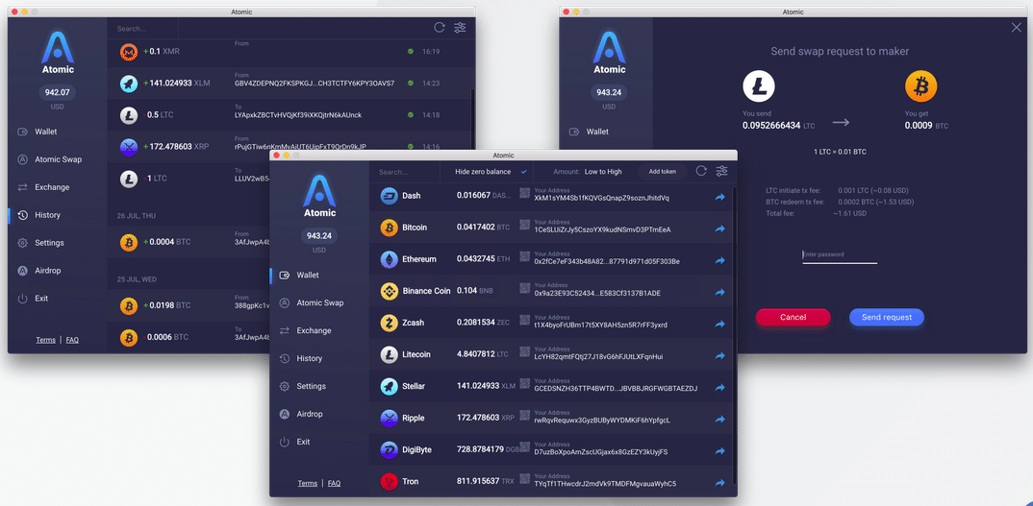Click the DigiByte coin icon

390,449
